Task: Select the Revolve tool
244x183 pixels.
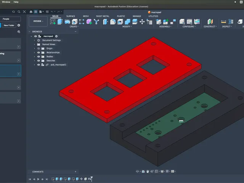Action: 67,22
